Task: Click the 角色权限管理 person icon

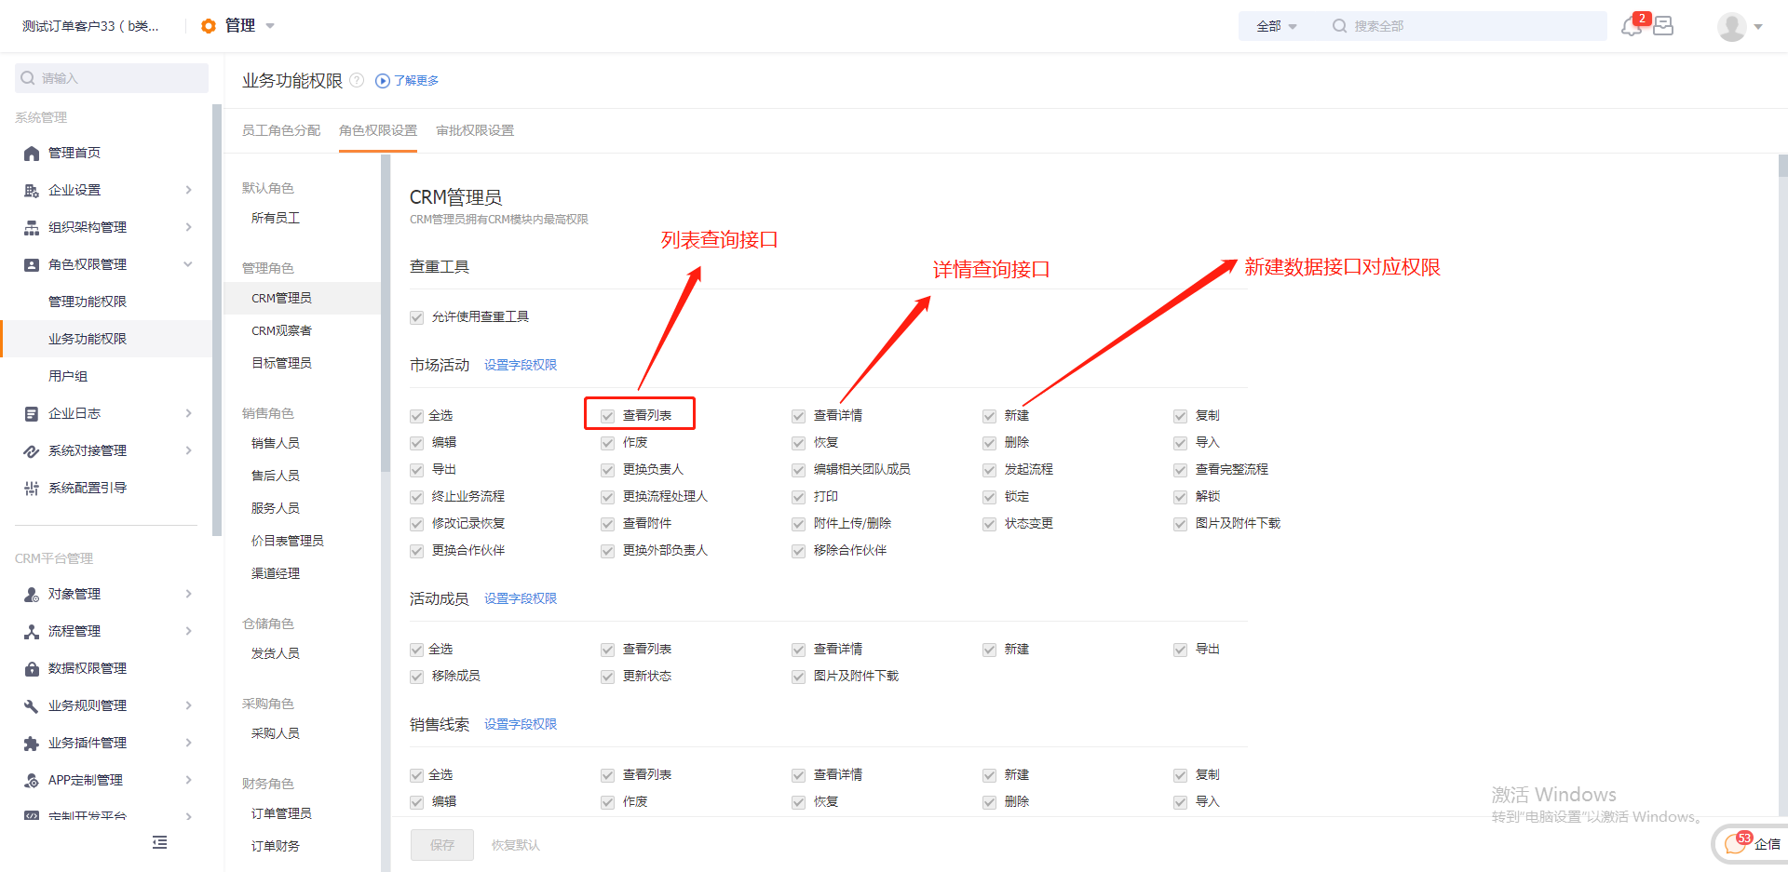Action: [32, 264]
